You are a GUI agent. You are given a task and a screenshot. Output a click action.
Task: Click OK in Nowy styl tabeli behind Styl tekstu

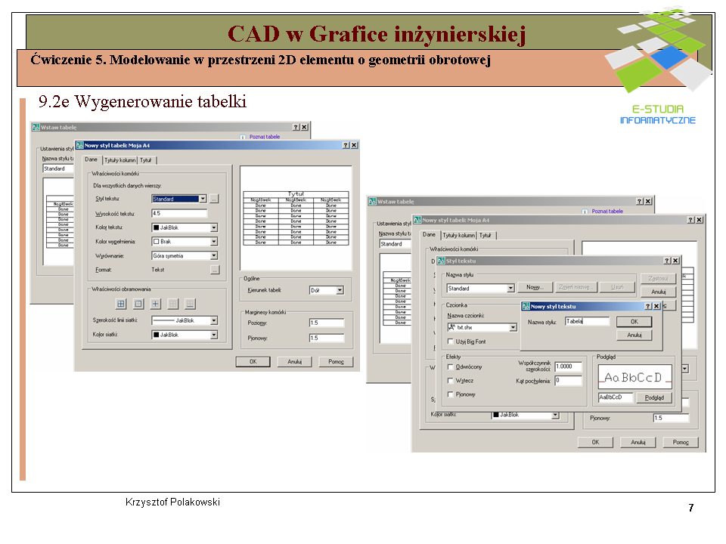[595, 442]
